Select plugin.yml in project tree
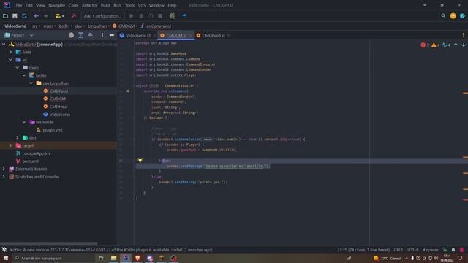The image size is (468, 263). [53, 130]
